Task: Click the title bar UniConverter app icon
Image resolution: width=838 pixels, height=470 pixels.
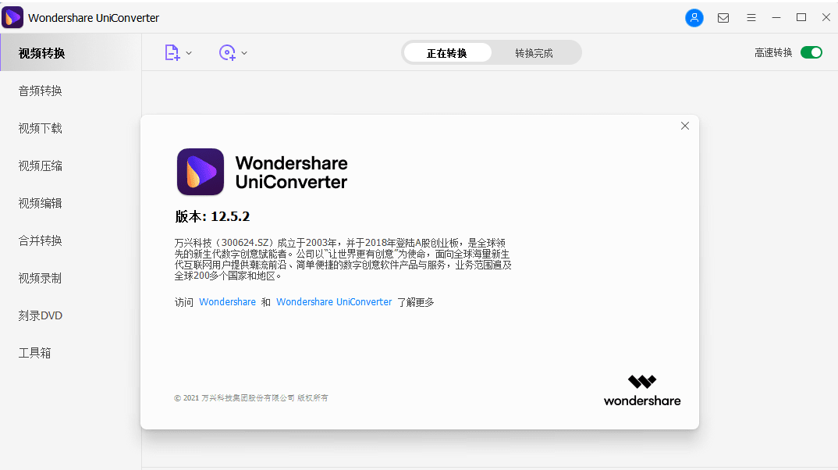Action: pyautogui.click(x=12, y=18)
